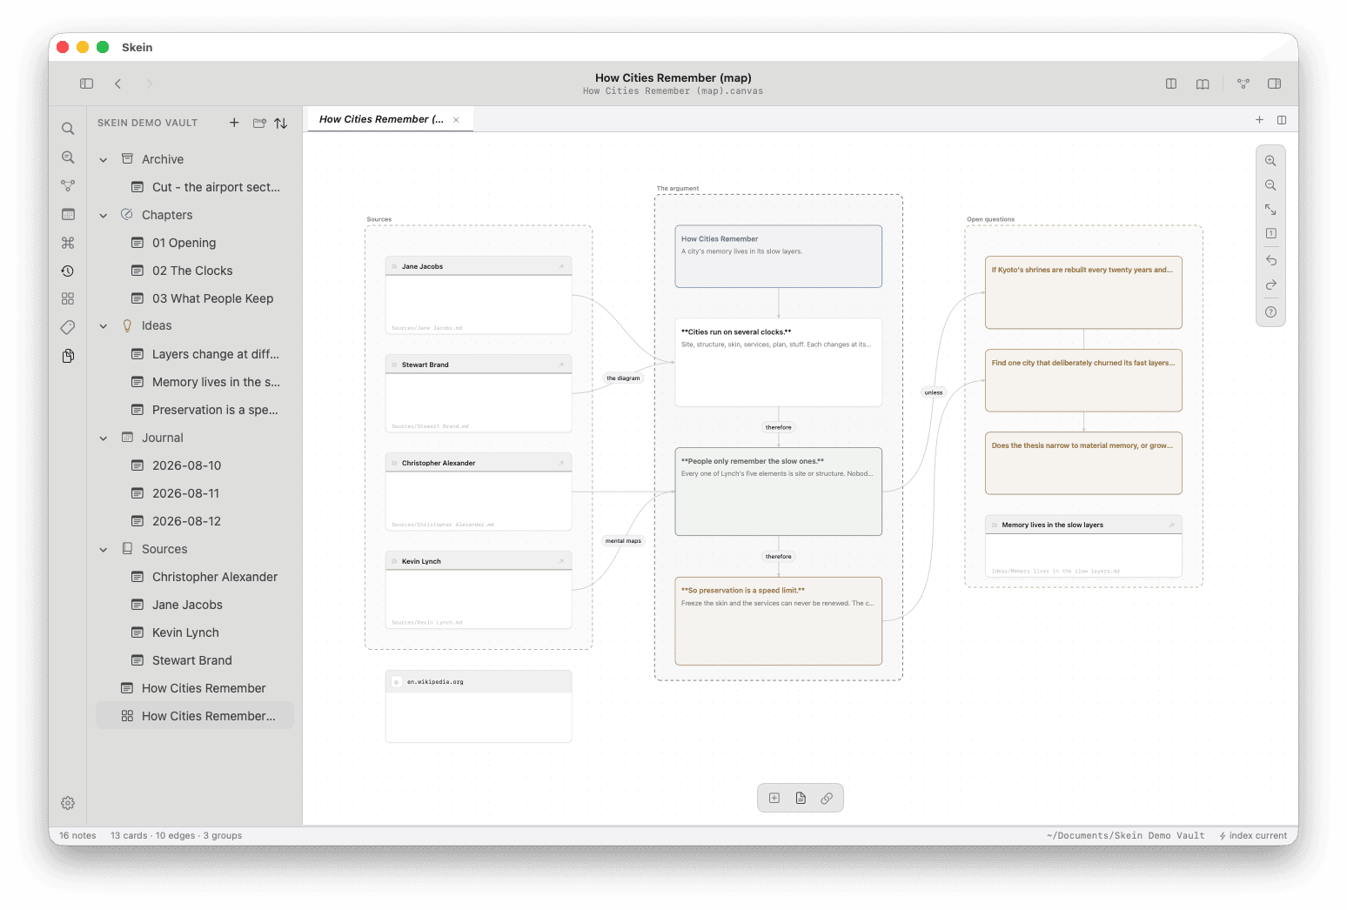The height and width of the screenshot is (910, 1347).
Task: Go forward with the title bar arrow
Action: click(x=149, y=84)
